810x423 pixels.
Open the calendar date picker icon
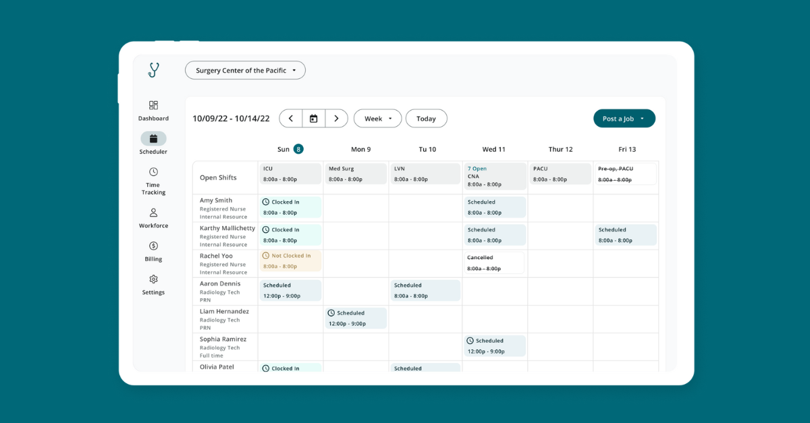click(x=313, y=118)
